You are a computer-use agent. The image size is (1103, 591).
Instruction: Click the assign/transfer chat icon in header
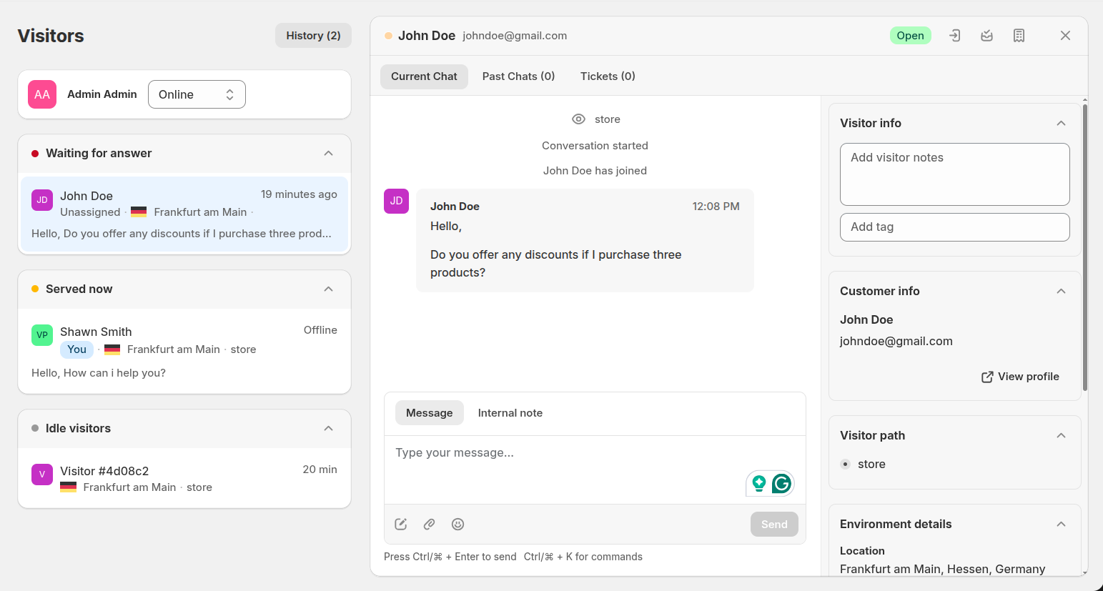[954, 36]
